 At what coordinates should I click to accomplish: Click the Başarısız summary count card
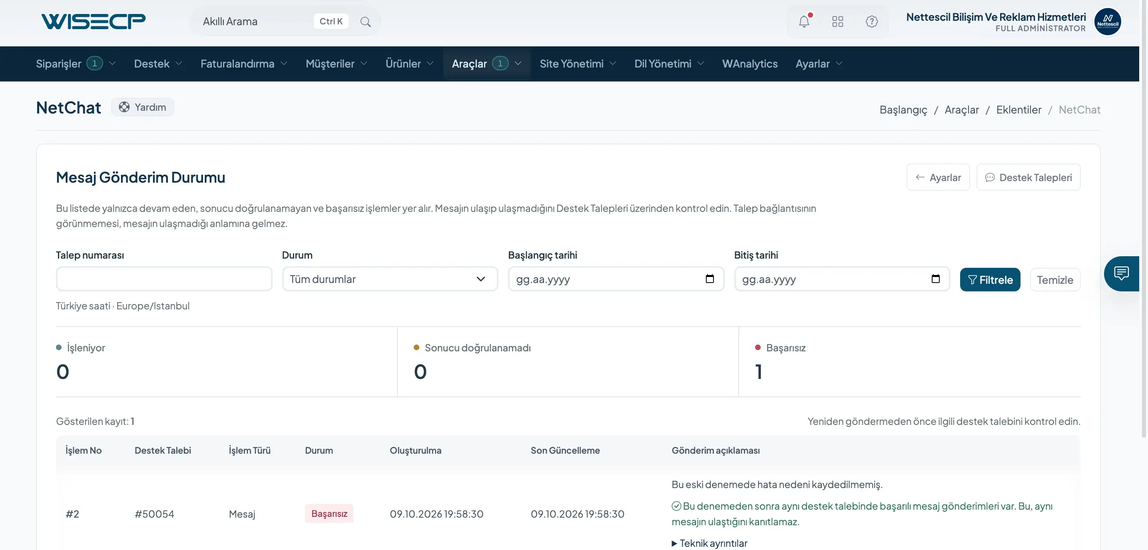click(909, 361)
